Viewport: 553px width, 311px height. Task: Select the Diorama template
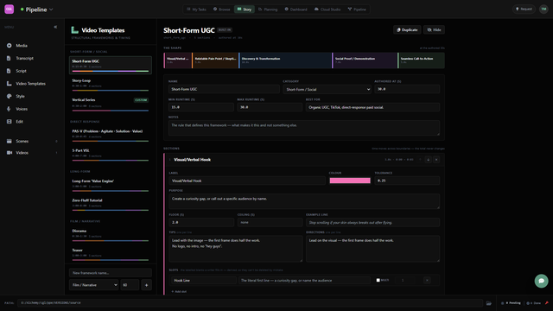pyautogui.click(x=111, y=235)
